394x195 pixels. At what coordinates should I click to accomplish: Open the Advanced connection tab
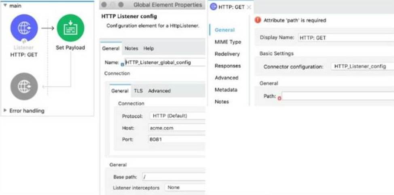pos(159,91)
